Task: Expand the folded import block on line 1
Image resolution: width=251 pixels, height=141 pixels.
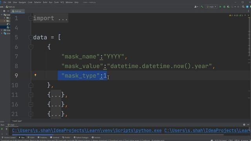Action: pos(31,18)
